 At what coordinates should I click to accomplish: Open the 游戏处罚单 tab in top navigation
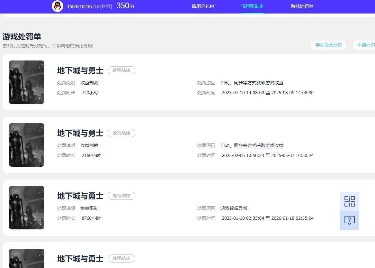click(302, 6)
